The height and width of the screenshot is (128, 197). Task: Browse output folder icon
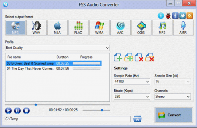point(138,119)
